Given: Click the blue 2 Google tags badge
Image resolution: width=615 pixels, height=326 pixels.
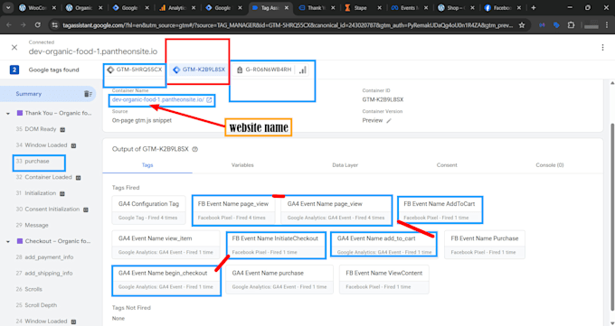Looking at the screenshot, I should [x=14, y=70].
